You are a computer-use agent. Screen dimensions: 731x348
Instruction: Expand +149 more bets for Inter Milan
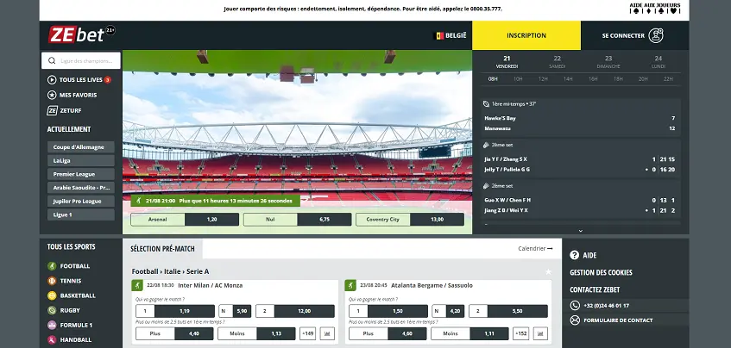pyautogui.click(x=308, y=333)
